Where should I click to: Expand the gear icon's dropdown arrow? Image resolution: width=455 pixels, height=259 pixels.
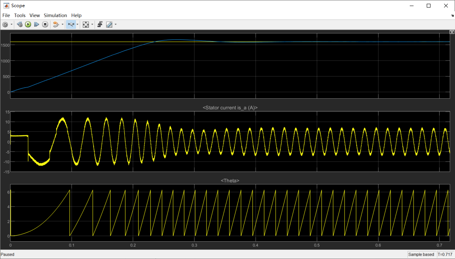11,24
